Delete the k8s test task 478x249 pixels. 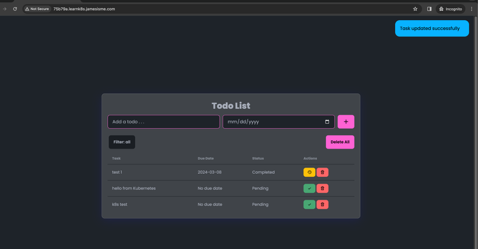click(323, 205)
